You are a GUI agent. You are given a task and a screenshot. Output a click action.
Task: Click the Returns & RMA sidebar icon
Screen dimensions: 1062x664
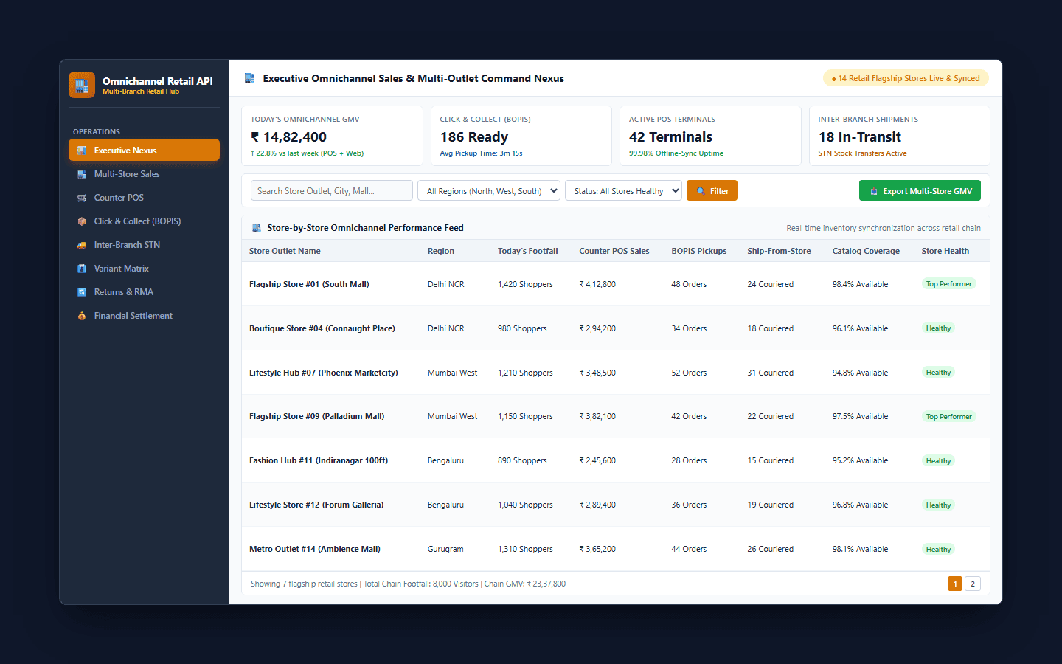coord(82,292)
